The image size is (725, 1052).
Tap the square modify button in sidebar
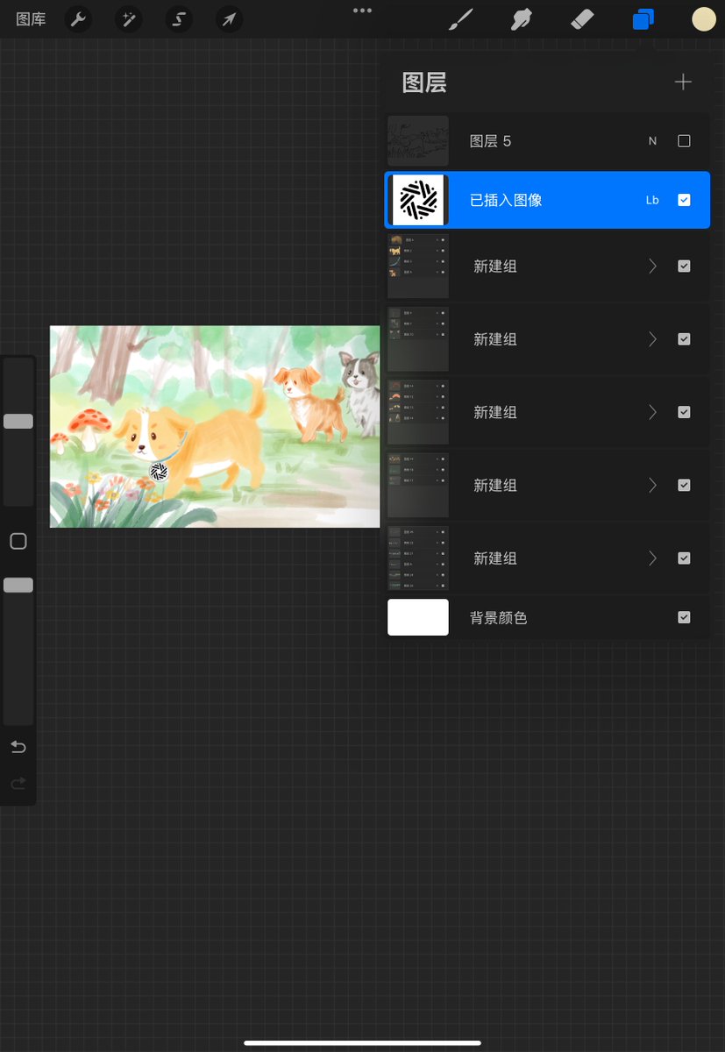[18, 542]
